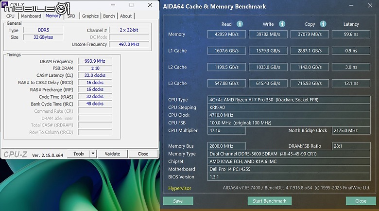Screen dimensions: 379x211
Task: Select the Memory tab in CPU-Z
Action: (x=53, y=16)
